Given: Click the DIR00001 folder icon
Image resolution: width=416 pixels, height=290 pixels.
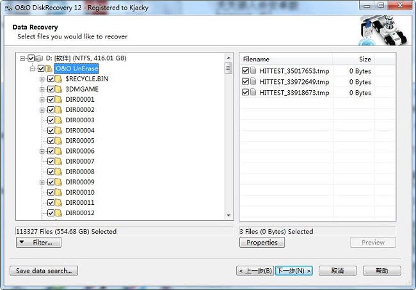Looking at the screenshot, I should click(x=58, y=99).
